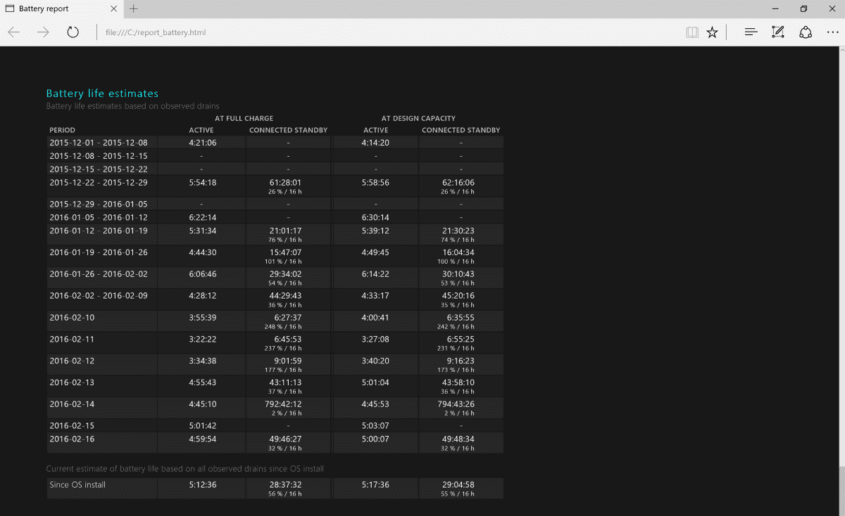
Task: Click the 2016-02-10 row label
Action: (x=72, y=318)
